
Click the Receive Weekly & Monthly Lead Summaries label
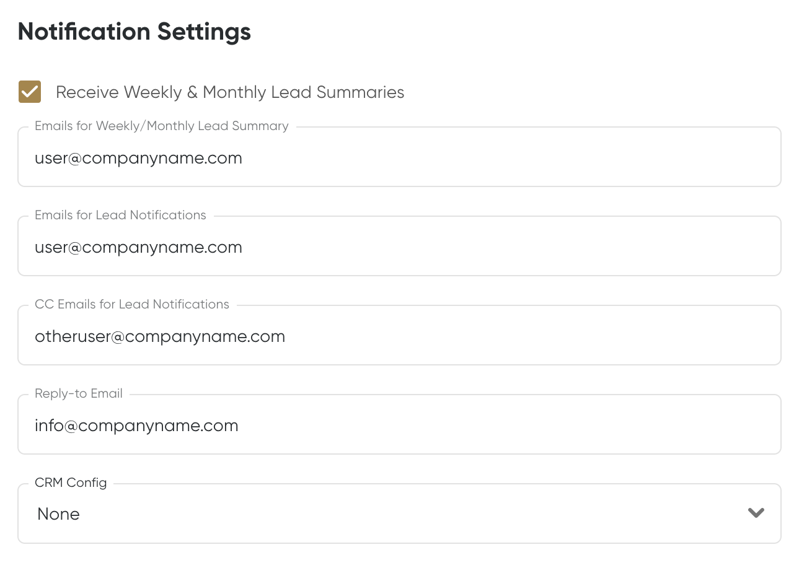[x=230, y=92]
